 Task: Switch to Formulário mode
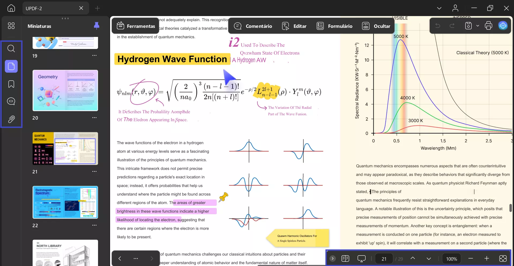(x=334, y=26)
